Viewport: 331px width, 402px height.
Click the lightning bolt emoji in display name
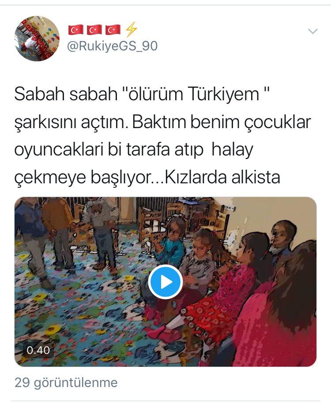[x=131, y=29]
